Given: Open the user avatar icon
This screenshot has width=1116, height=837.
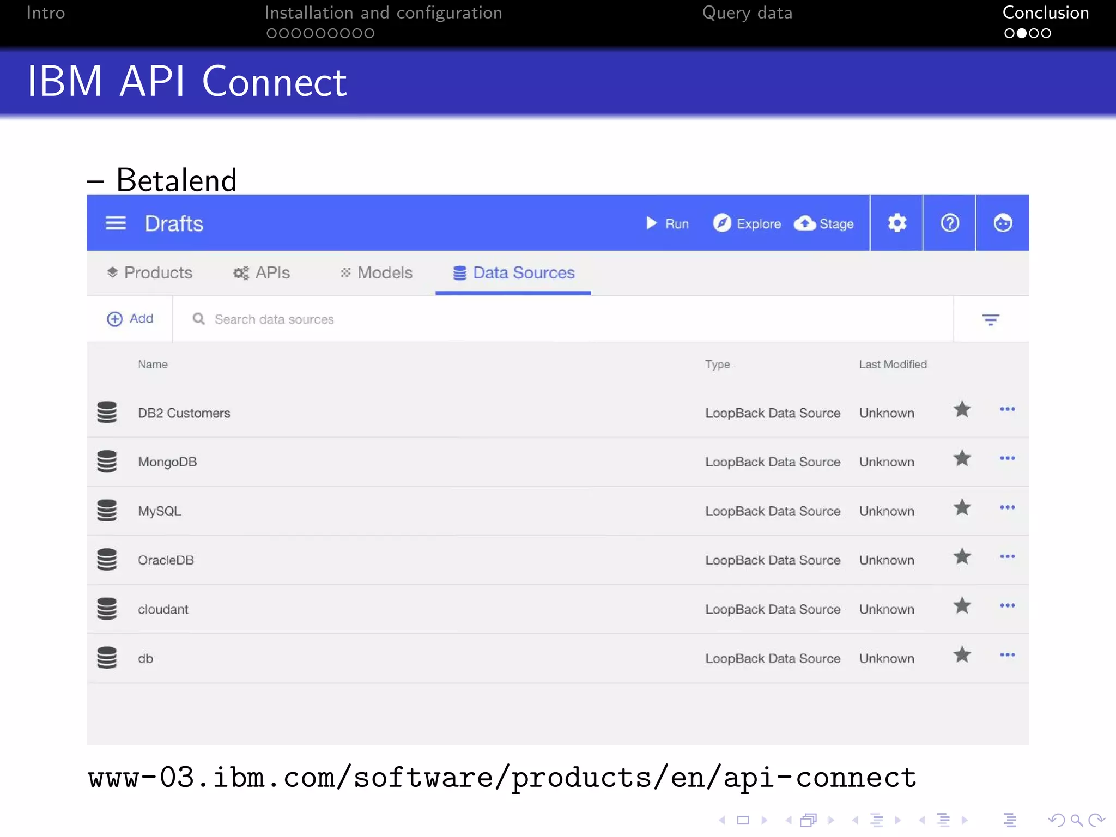Looking at the screenshot, I should [x=1003, y=223].
